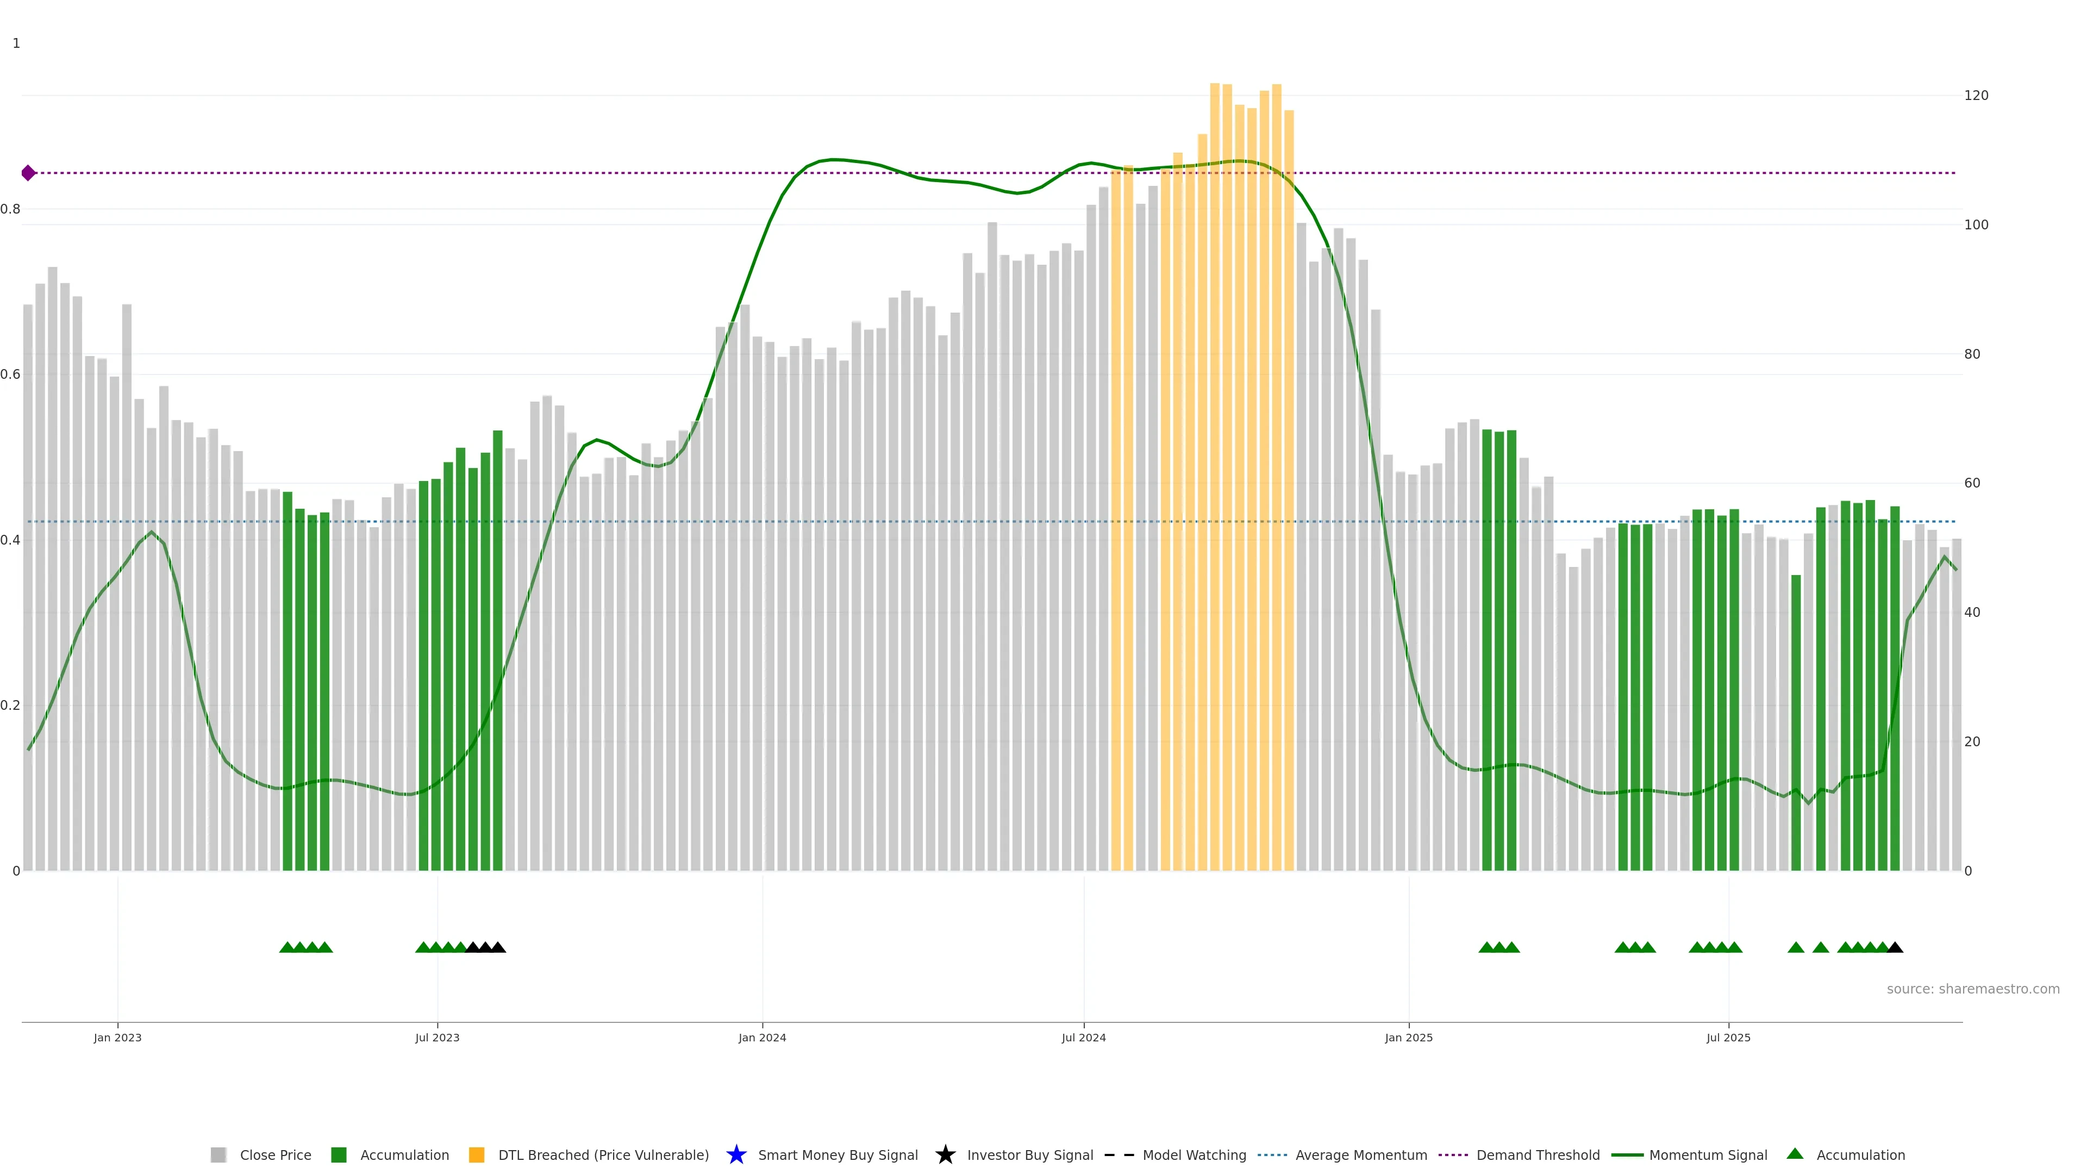Click the grey Close Price legend swatch

[x=218, y=1154]
